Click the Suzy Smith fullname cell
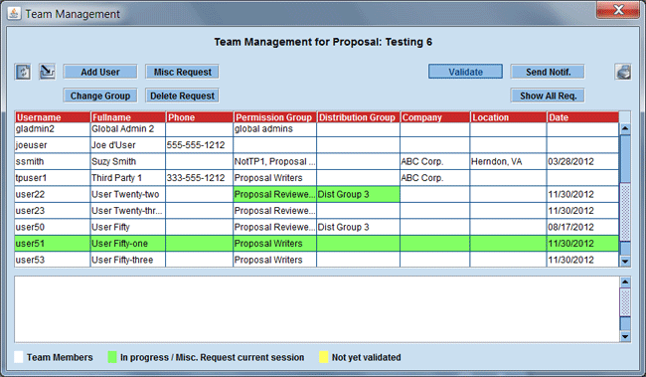The width and height of the screenshot is (646, 377). [x=128, y=162]
